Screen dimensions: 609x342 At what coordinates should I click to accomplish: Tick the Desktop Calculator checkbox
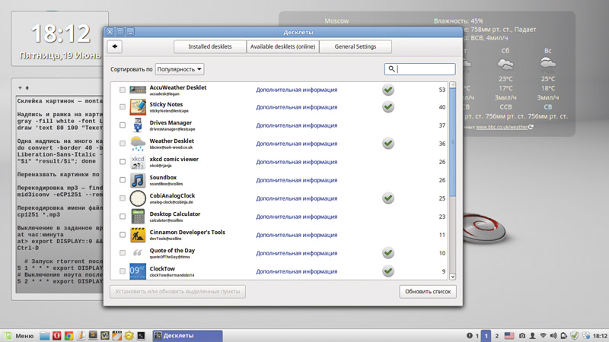click(123, 217)
